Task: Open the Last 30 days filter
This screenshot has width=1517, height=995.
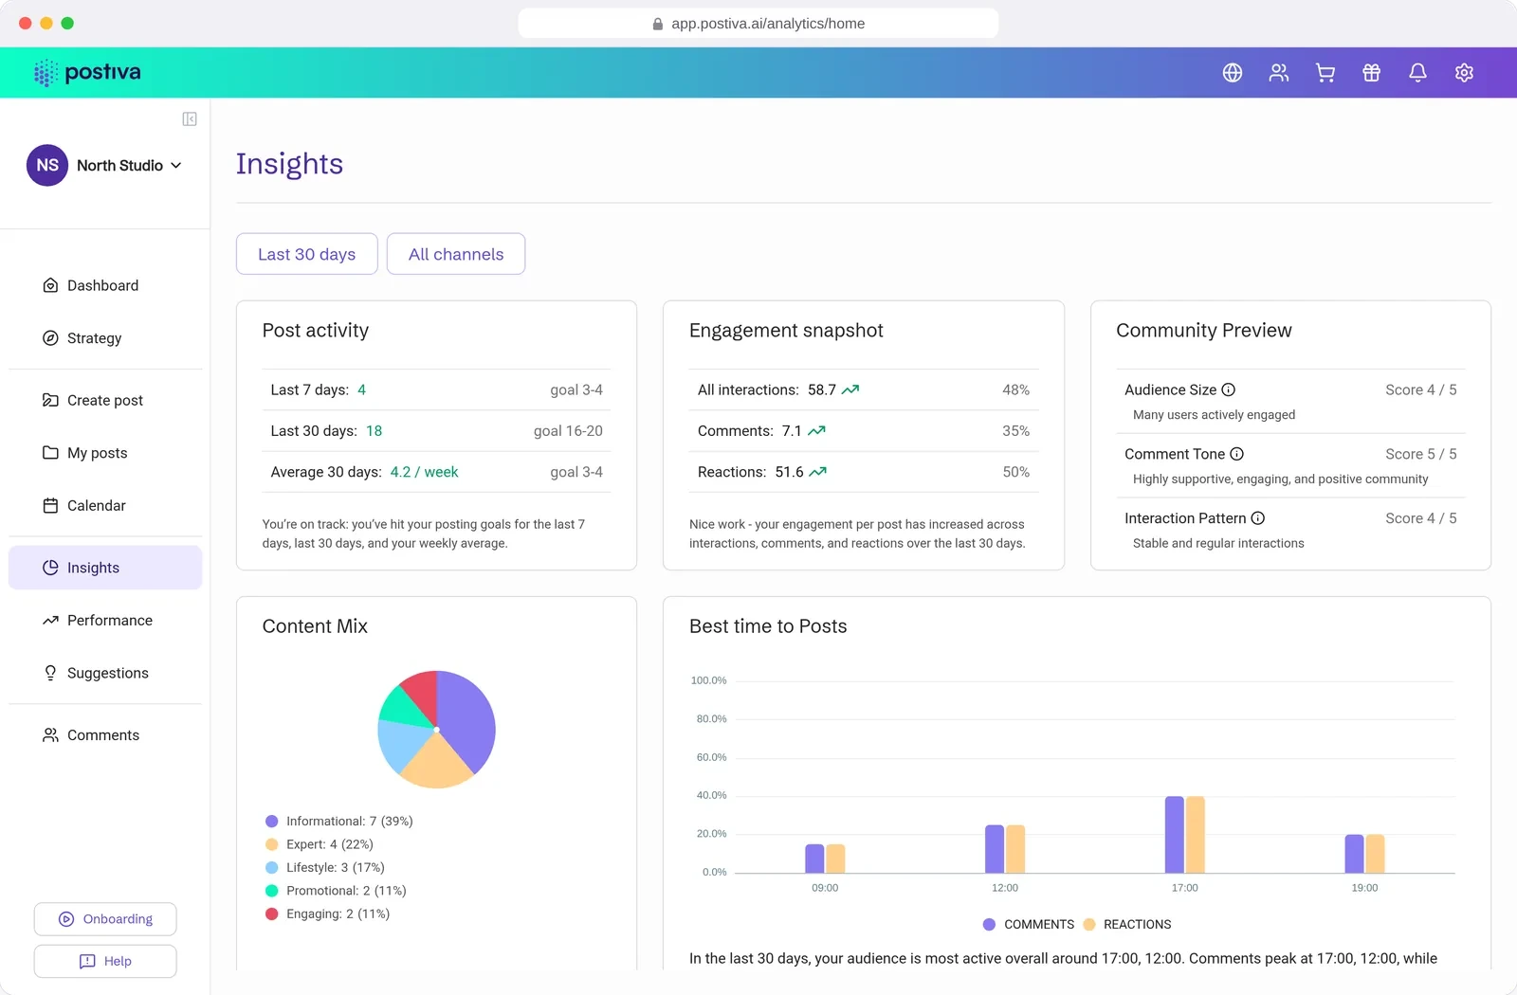Action: click(307, 254)
